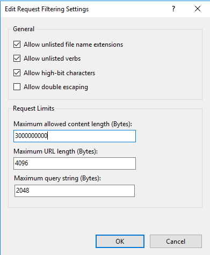Click the help question mark icon

pyautogui.click(x=173, y=9)
